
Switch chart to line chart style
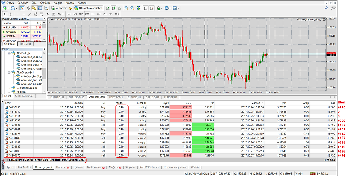[x=120, y=8]
